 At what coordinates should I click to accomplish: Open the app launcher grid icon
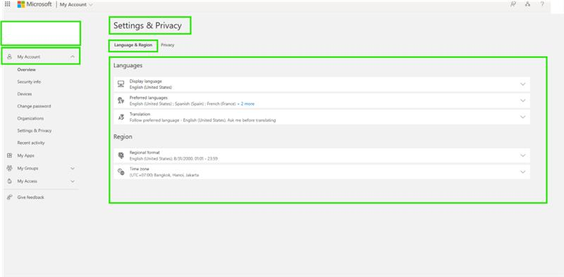click(x=7, y=4)
